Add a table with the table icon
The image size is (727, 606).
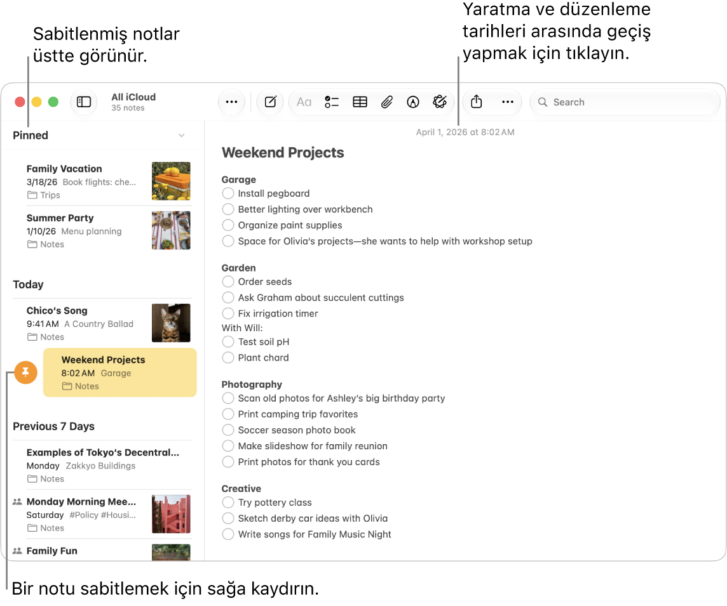pos(360,102)
